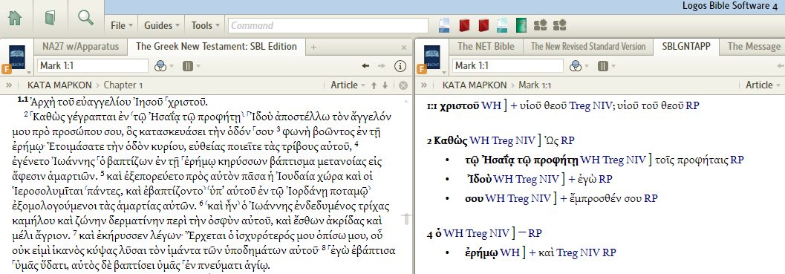785x274 pixels.
Task: Open the first red book shortcut
Action: pyautogui.click(x=464, y=25)
